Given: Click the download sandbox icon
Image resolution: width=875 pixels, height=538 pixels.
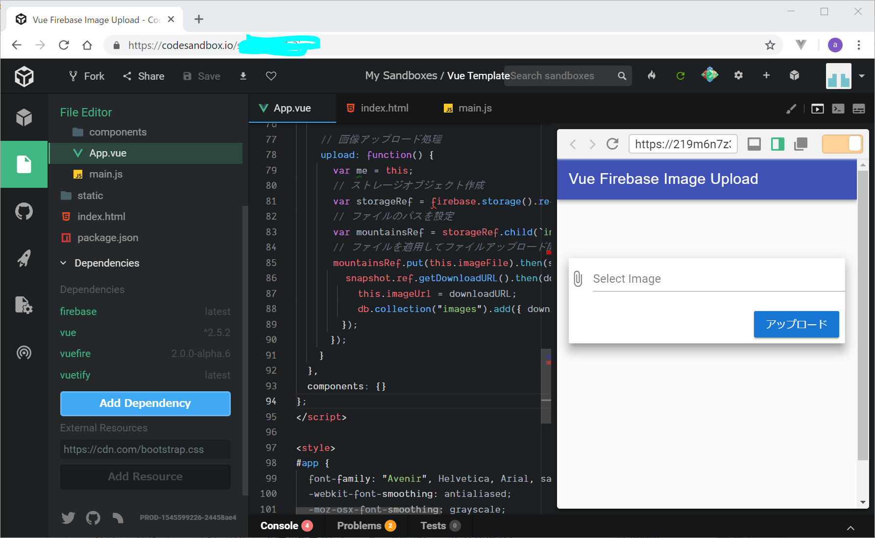Looking at the screenshot, I should coord(243,76).
